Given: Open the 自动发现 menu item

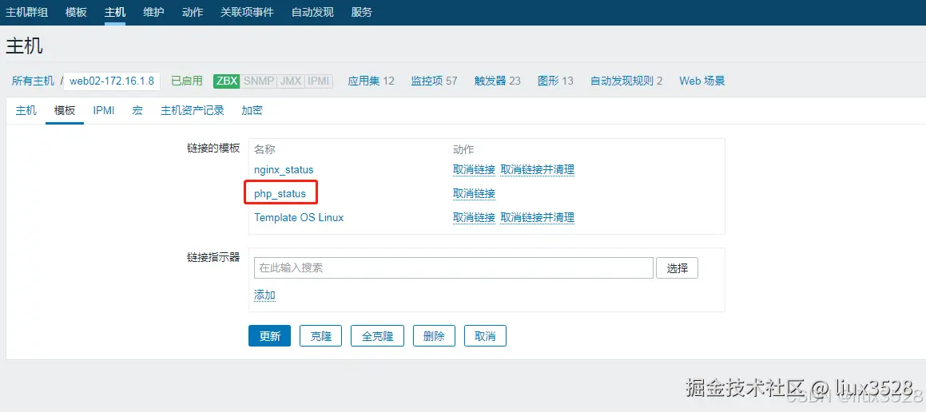Looking at the screenshot, I should 312,12.
